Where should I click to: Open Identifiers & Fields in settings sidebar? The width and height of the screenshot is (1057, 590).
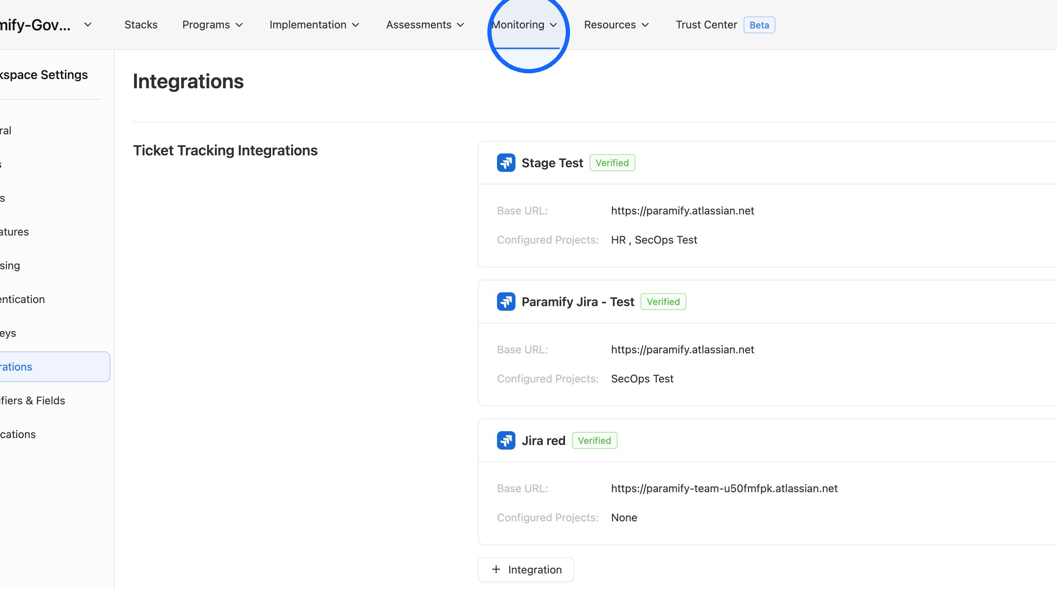coord(32,400)
